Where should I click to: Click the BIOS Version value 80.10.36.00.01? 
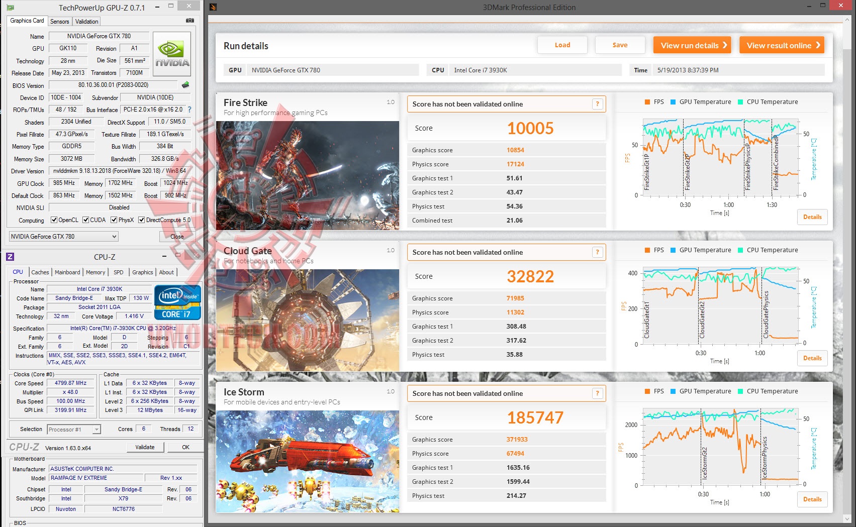click(x=113, y=85)
